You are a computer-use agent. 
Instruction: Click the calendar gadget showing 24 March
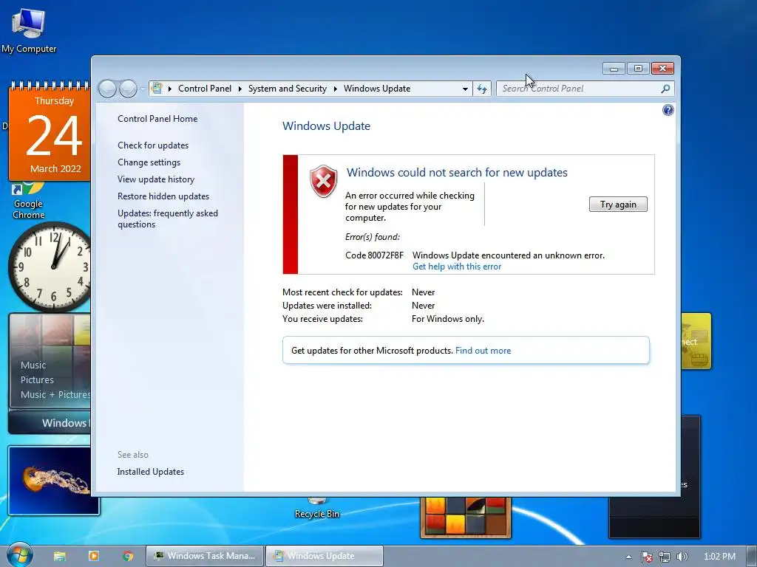point(50,131)
